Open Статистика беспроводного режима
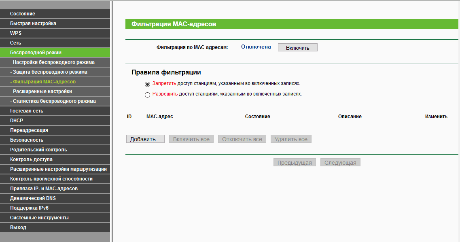This screenshot has width=460, height=242. click(55, 101)
